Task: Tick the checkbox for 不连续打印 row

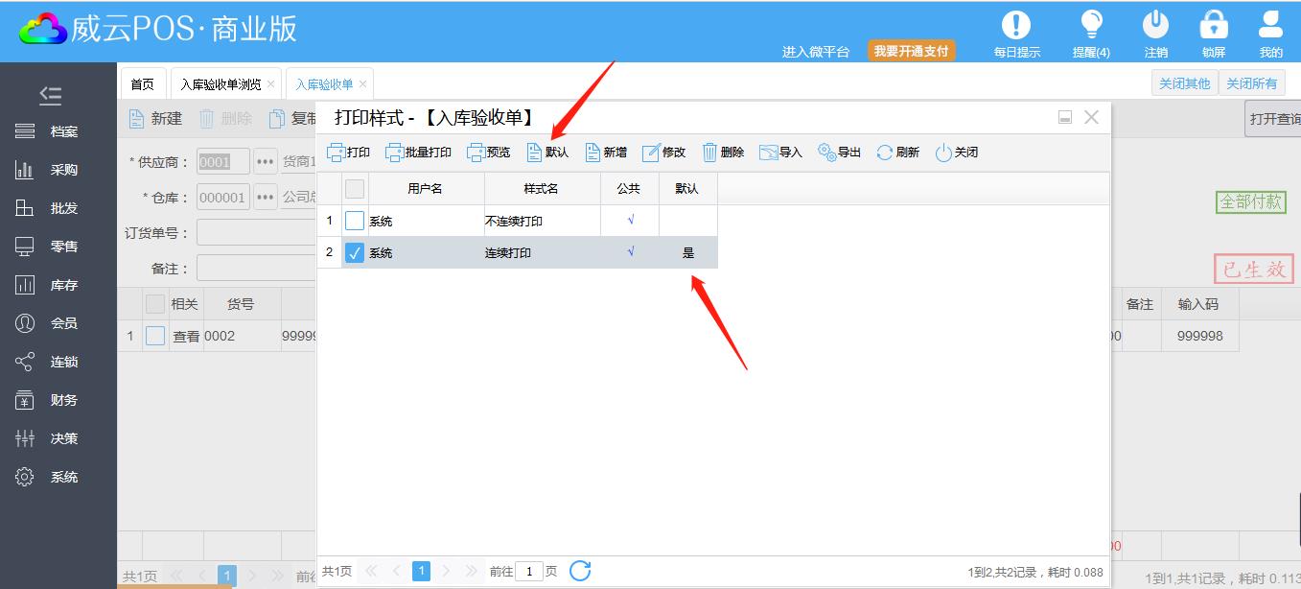Action: tap(355, 221)
